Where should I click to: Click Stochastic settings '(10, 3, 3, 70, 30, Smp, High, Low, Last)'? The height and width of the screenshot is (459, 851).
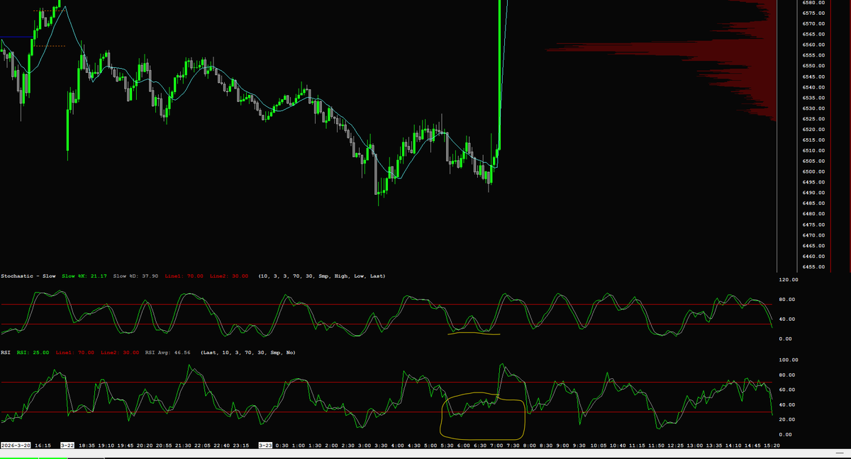[322, 276]
